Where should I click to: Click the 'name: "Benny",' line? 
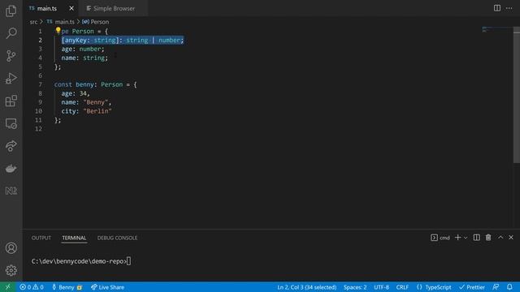point(86,102)
